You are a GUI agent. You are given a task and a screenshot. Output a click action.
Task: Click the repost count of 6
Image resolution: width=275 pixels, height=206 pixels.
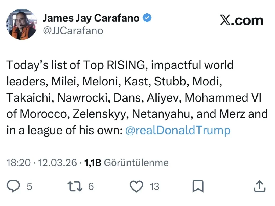[91, 186]
